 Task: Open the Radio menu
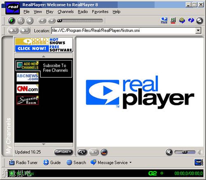83,12
